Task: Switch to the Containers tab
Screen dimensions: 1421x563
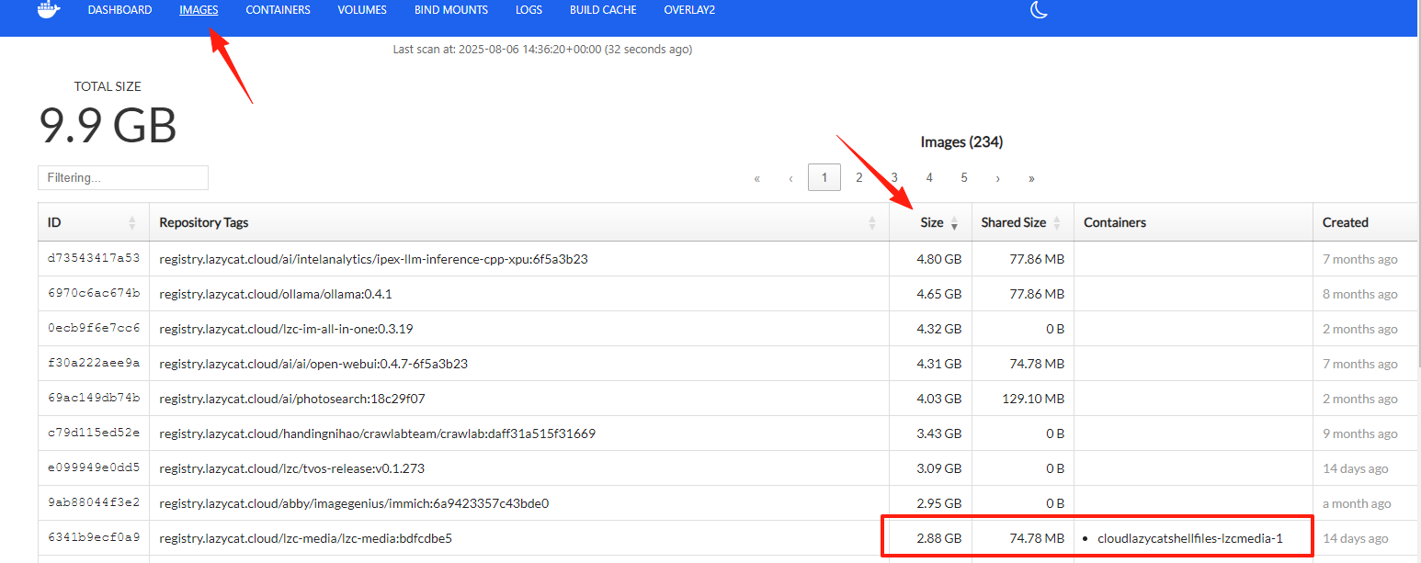Action: point(278,10)
